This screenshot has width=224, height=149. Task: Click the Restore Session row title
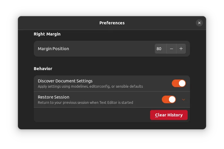click(53, 97)
